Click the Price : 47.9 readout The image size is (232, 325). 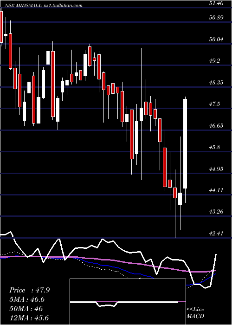(29, 290)
